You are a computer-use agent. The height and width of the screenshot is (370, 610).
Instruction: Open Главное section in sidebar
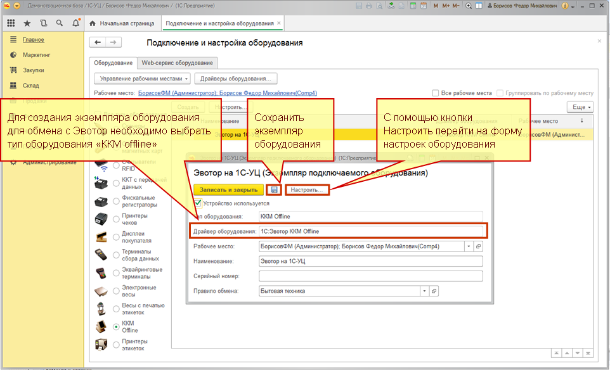(34, 40)
